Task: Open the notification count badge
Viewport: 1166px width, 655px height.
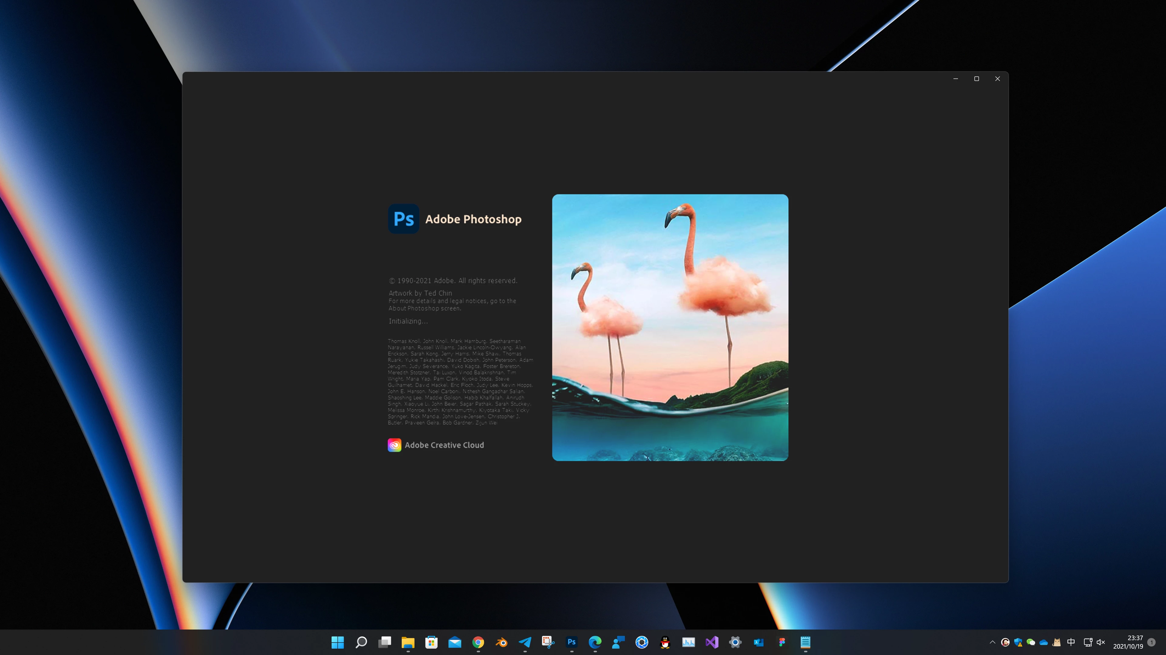Action: [1151, 642]
